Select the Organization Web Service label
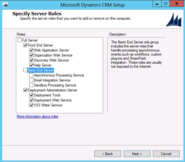The width and height of the screenshot is (185, 162). [53, 55]
